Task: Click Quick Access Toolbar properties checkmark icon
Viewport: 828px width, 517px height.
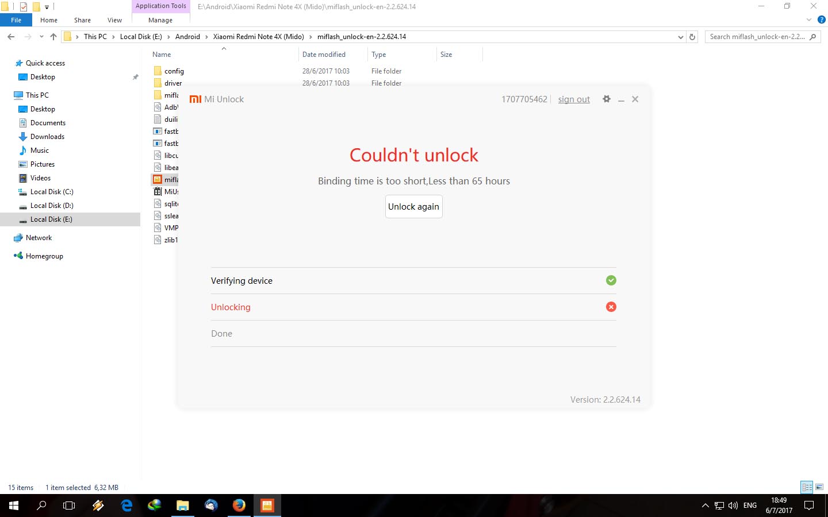Action: [24, 7]
